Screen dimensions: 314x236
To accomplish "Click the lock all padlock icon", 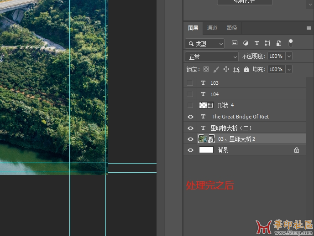I will coord(246,70).
